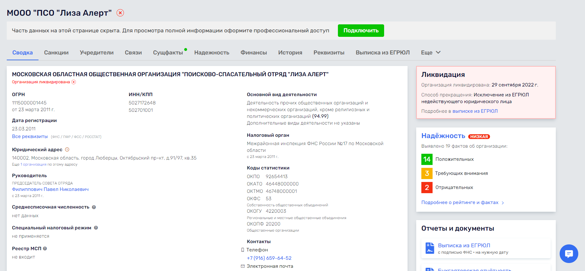This screenshot has width=585, height=271.
Task: Click the green 14 positive facts badge
Action: click(427, 159)
